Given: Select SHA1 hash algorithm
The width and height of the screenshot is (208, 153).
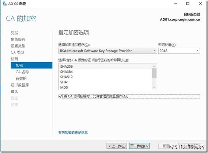Looking at the screenshot, I should (x=105, y=82).
